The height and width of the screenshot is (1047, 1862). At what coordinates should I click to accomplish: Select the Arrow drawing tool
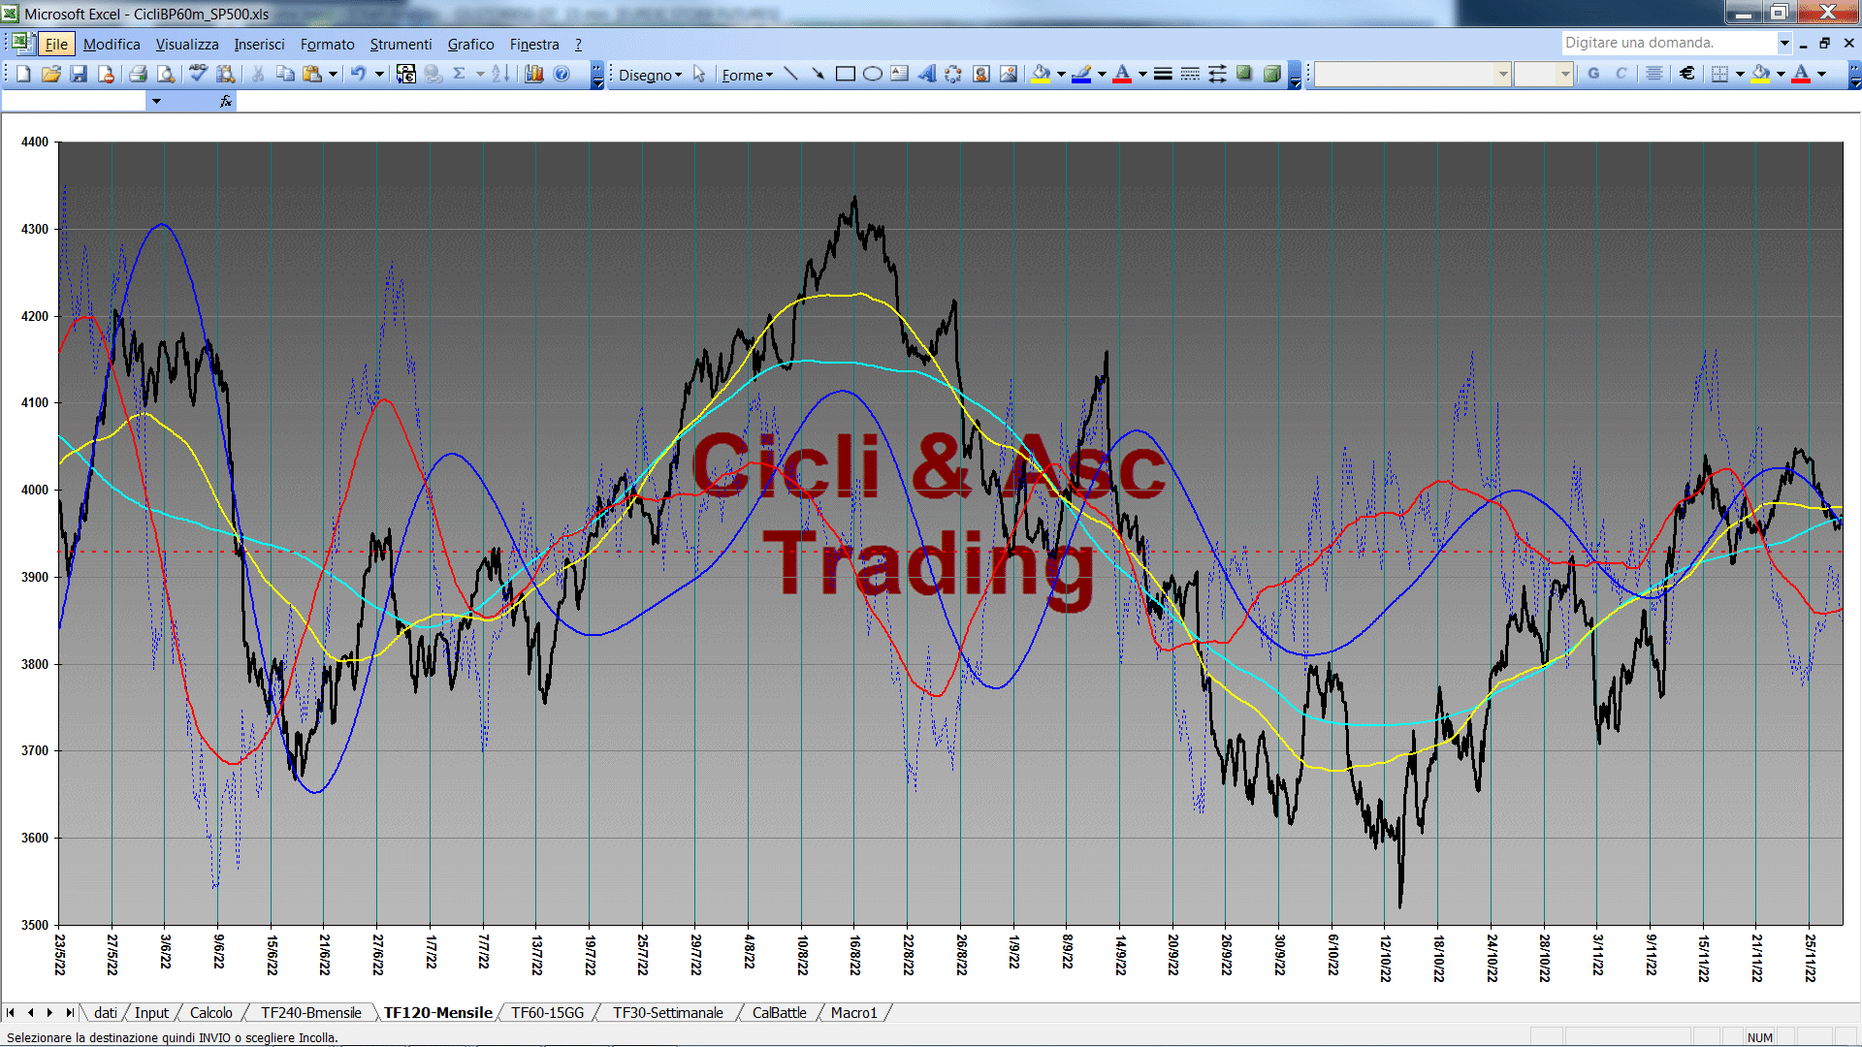819,74
